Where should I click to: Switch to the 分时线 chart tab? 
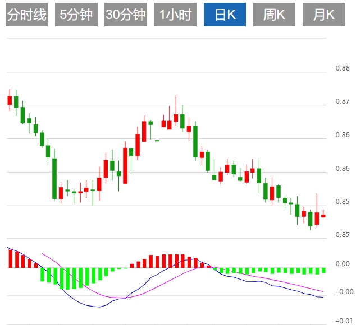(26, 15)
